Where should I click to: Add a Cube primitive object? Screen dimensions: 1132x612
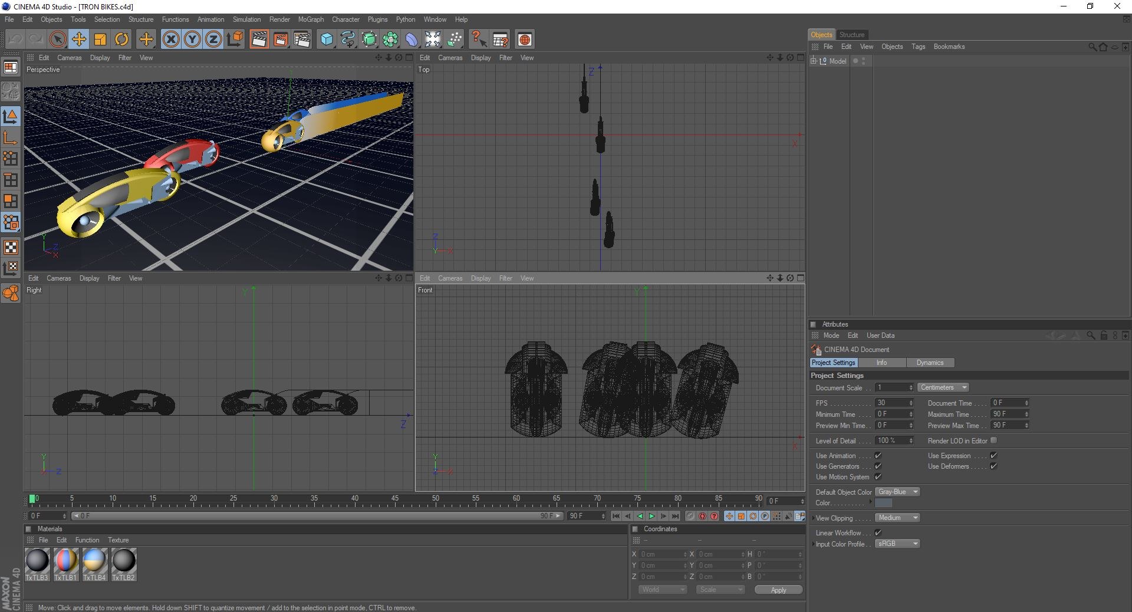pos(327,40)
